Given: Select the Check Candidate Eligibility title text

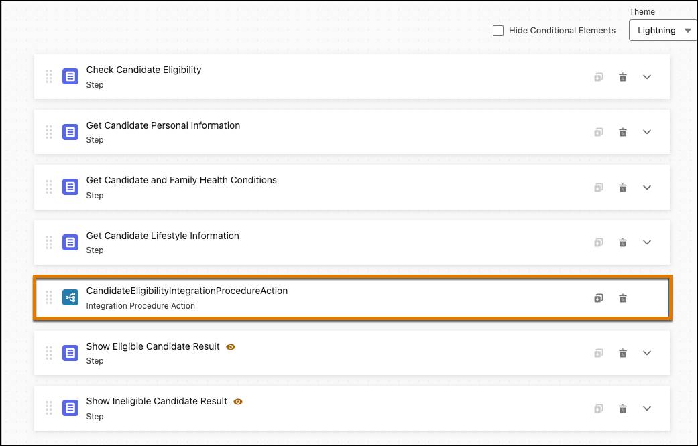Looking at the screenshot, I should [x=143, y=70].
